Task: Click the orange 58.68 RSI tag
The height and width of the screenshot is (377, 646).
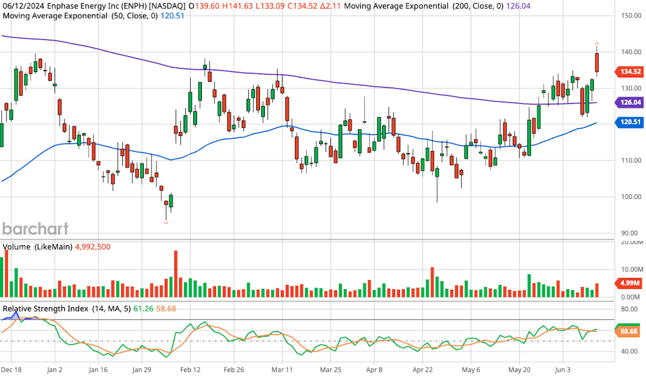Action: tap(628, 332)
